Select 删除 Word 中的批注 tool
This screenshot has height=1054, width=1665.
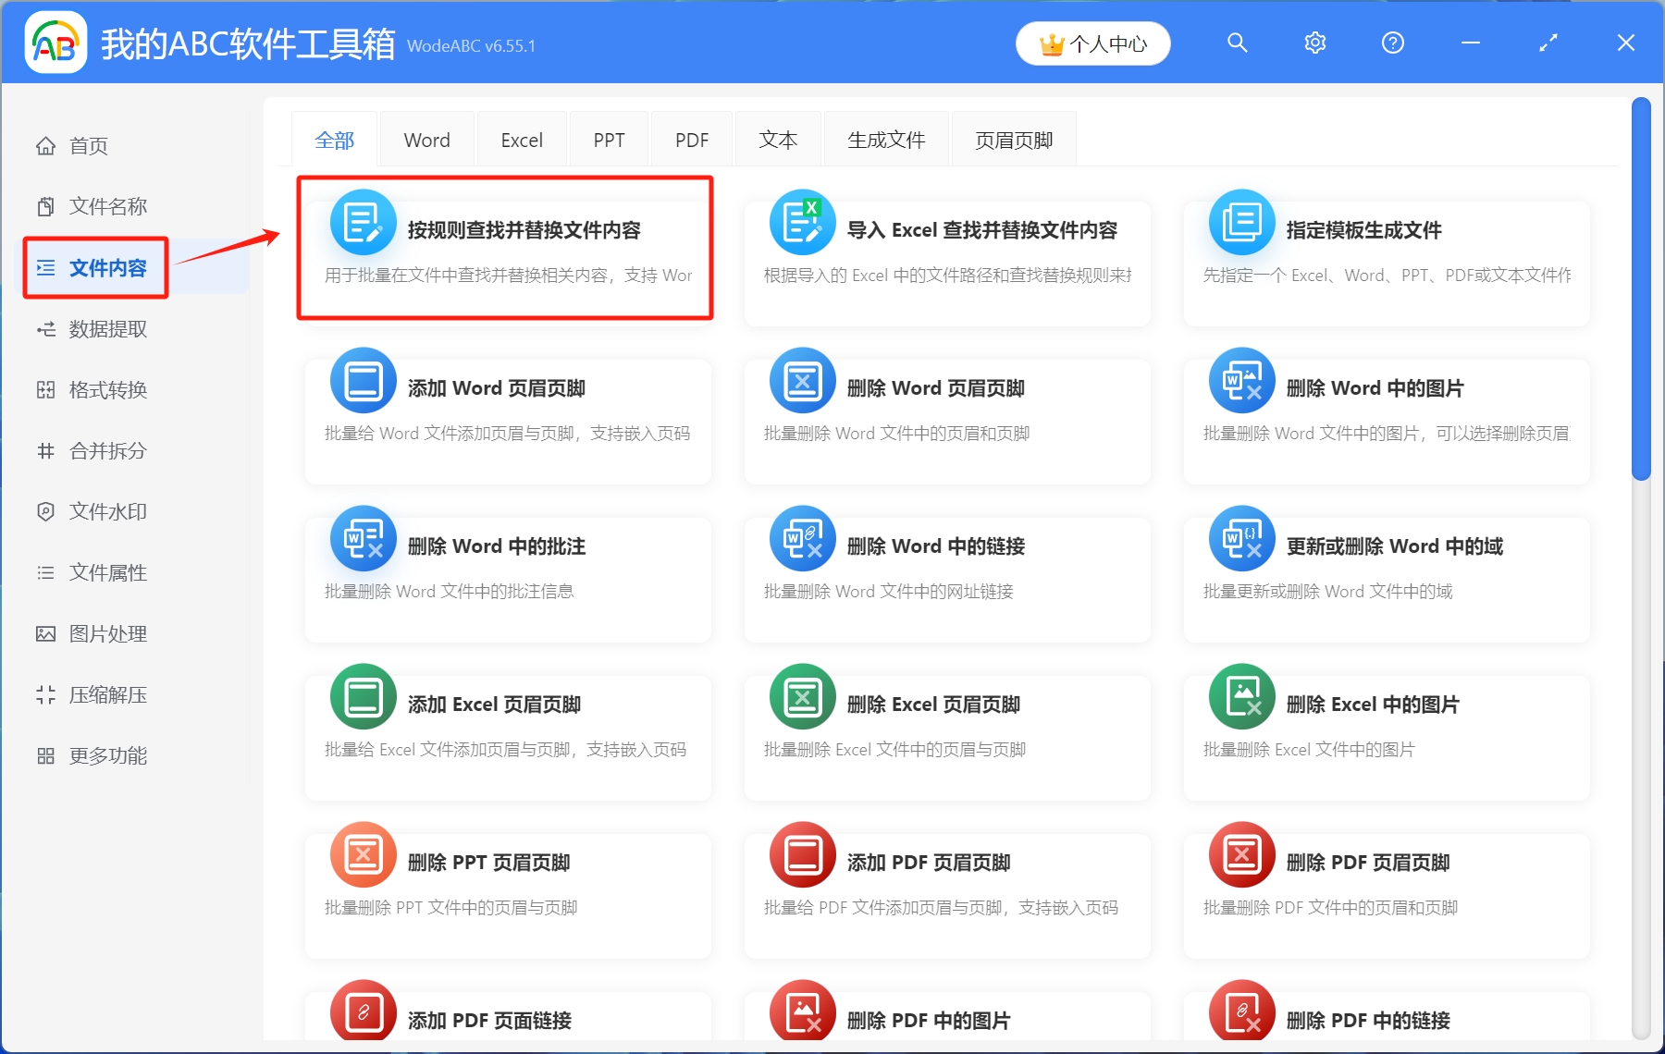click(x=505, y=579)
